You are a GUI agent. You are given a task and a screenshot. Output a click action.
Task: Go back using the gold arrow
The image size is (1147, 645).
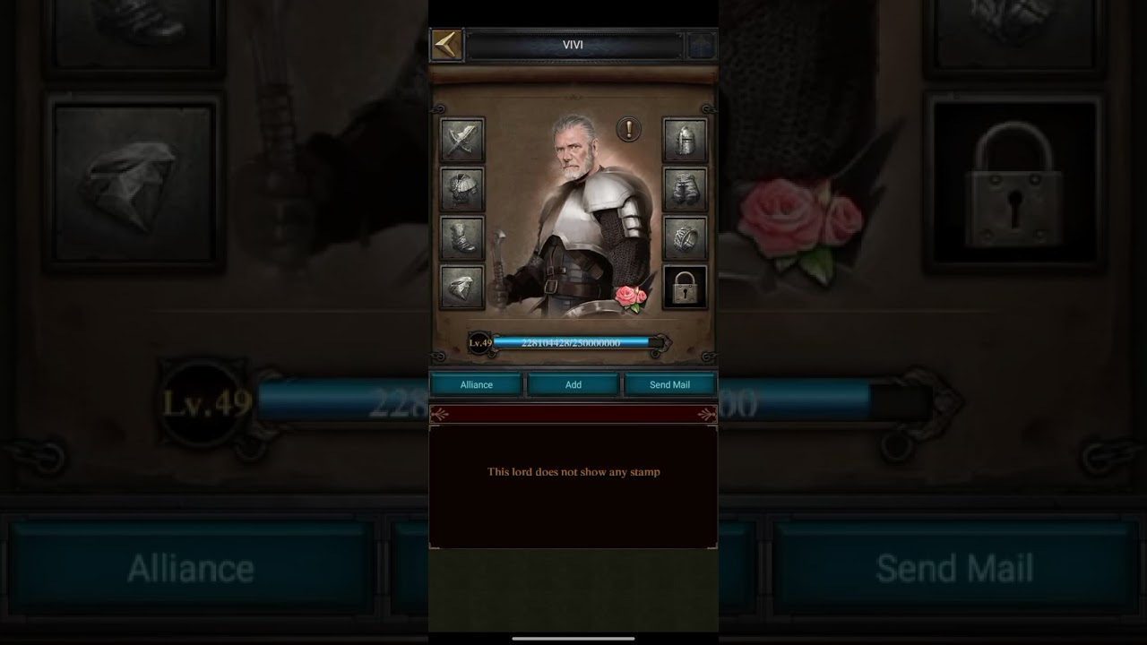point(446,45)
